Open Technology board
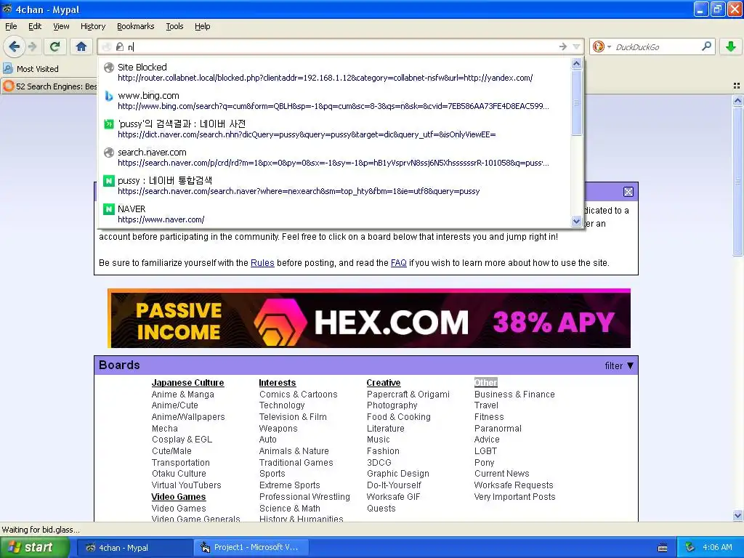The width and height of the screenshot is (744, 558). coord(282,405)
